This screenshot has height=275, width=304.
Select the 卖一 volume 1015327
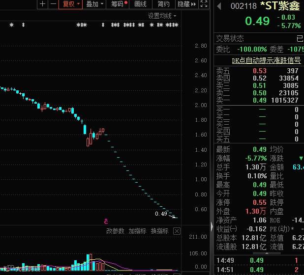pyautogui.click(x=285, y=100)
